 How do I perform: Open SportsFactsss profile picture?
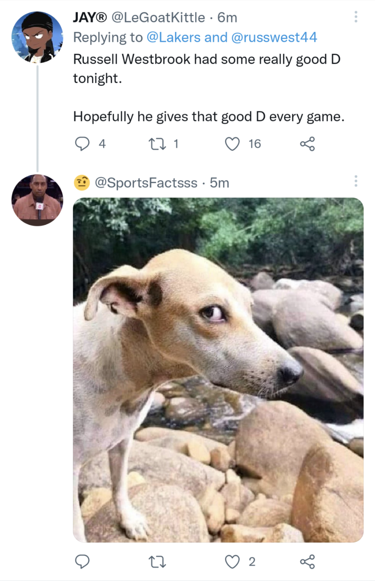pyautogui.click(x=37, y=200)
